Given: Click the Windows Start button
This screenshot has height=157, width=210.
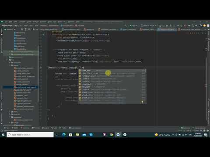Looking at the screenshot, I should [x=3, y=135].
